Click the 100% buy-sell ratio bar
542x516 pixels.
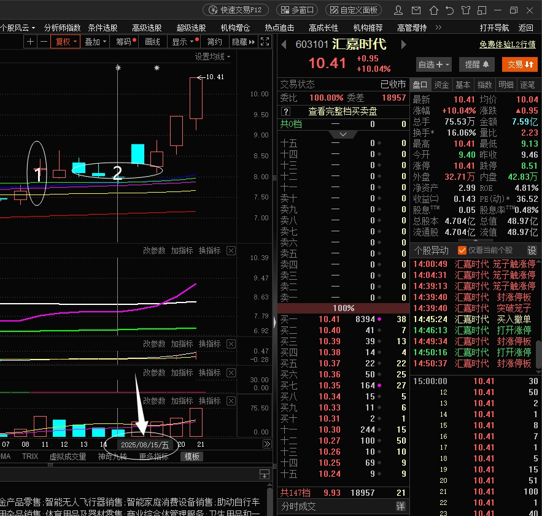[343, 308]
